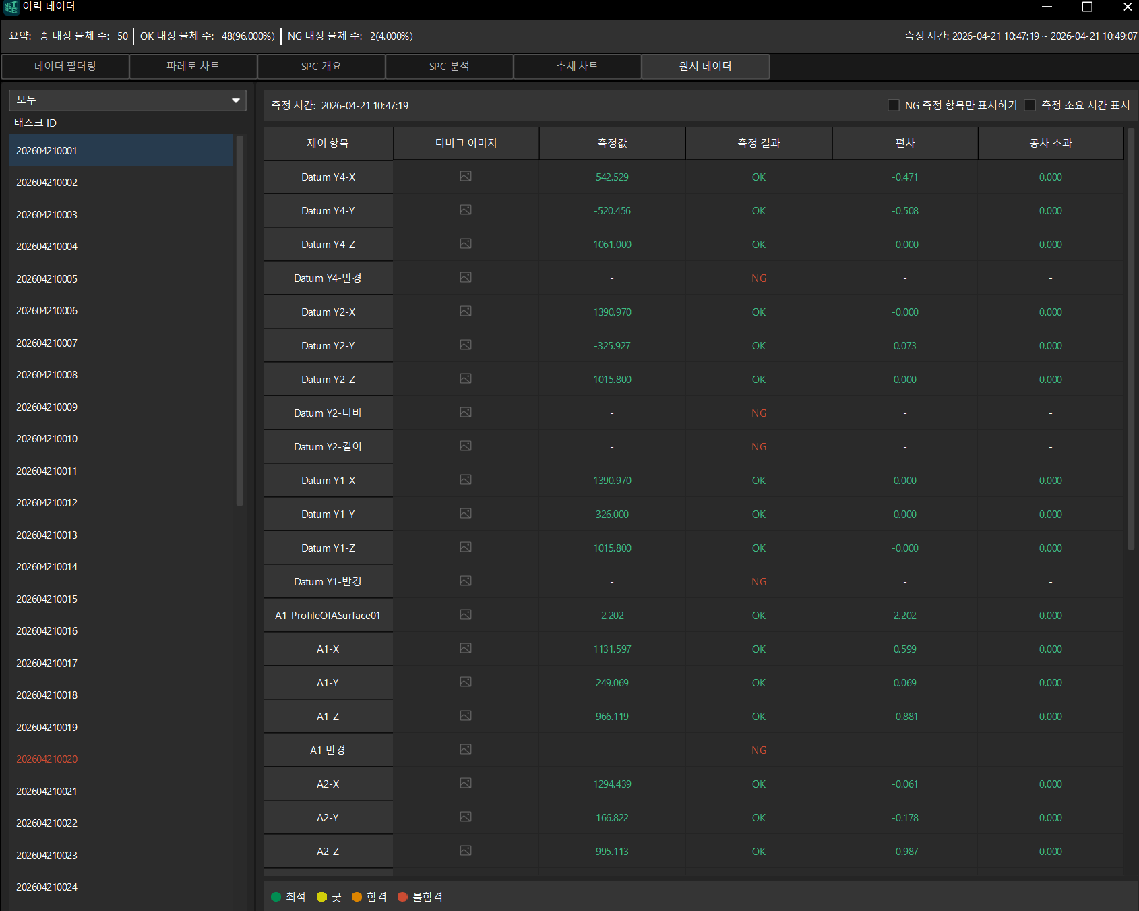Open debug image for Datum Y4-반경 row
1139x911 pixels.
[466, 277]
